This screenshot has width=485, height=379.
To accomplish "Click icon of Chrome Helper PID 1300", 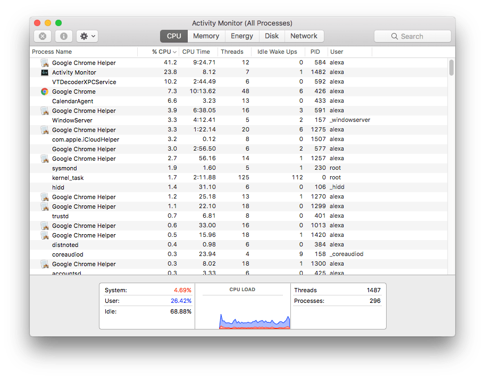I will [45, 265].
